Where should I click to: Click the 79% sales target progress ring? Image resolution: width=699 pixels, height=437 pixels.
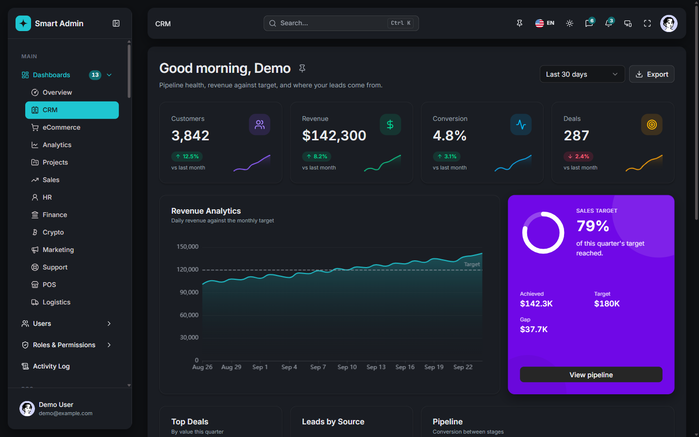point(543,233)
